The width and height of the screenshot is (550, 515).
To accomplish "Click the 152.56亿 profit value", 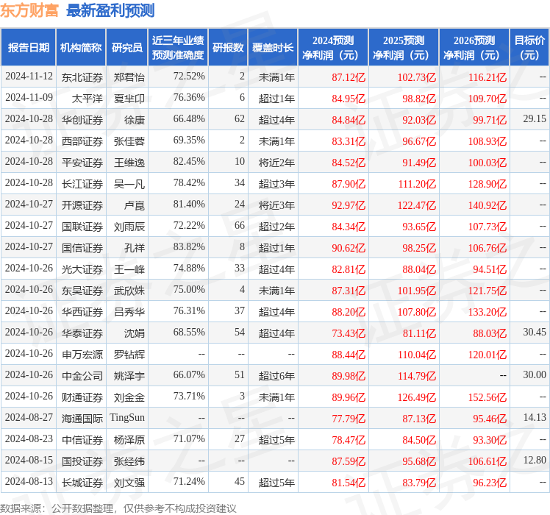I will (488, 398).
